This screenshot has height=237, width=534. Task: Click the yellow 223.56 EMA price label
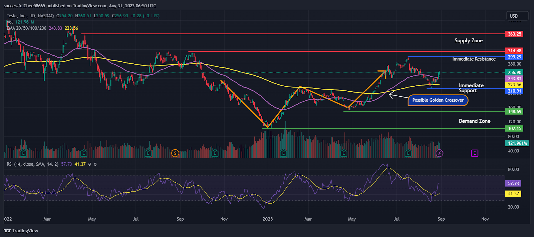click(x=514, y=85)
